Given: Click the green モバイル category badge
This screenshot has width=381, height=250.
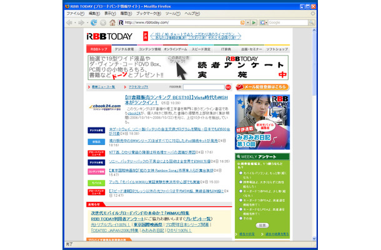Looking at the screenshot, I should pyautogui.click(x=96, y=182).
